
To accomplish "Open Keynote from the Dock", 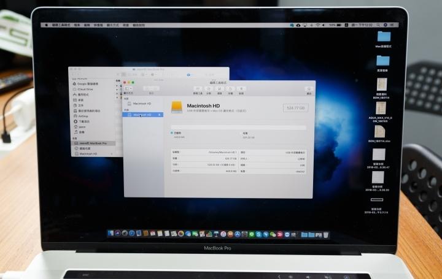I will (x=216, y=234).
